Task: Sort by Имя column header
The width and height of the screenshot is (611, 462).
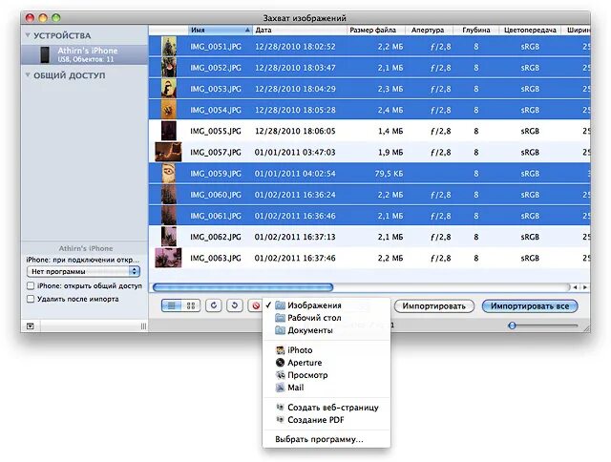Action: [x=221, y=30]
